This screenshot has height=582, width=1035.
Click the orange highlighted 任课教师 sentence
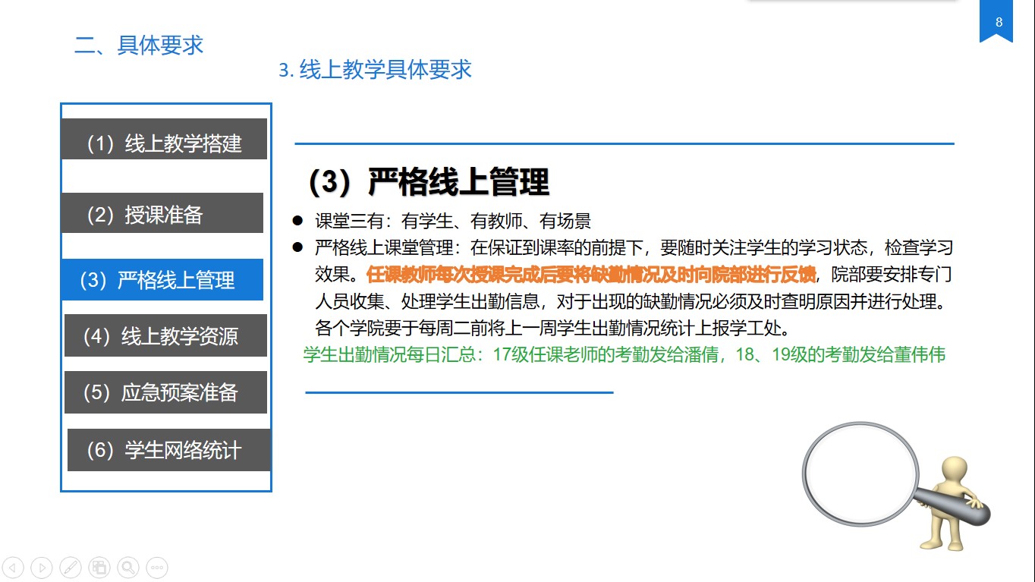(590, 273)
